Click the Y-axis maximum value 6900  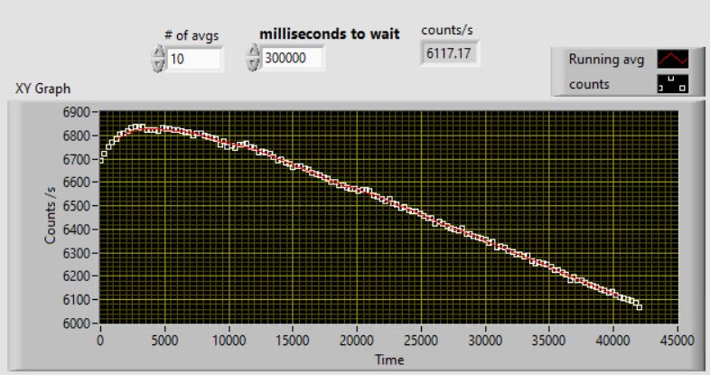[78, 112]
